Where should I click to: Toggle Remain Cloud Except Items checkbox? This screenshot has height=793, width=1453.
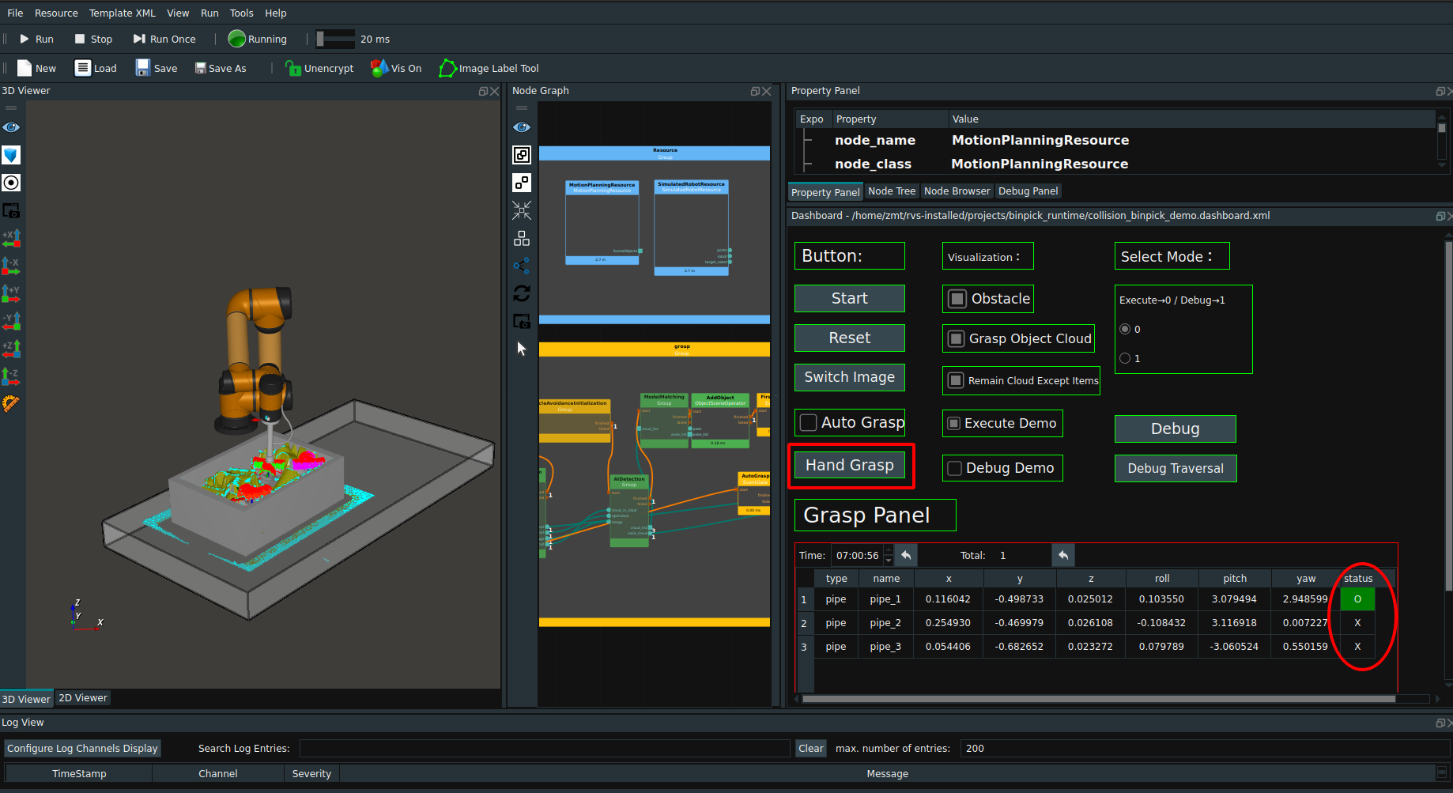pyautogui.click(x=956, y=380)
